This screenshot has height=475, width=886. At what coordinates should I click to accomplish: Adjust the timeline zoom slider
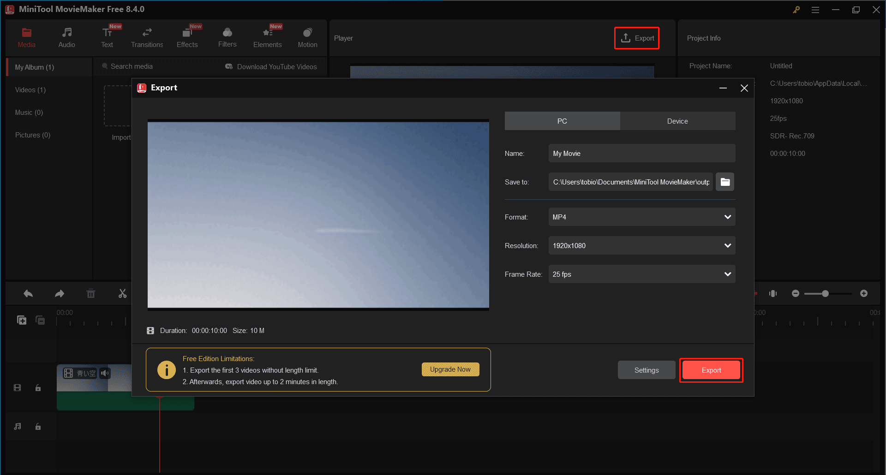(826, 293)
